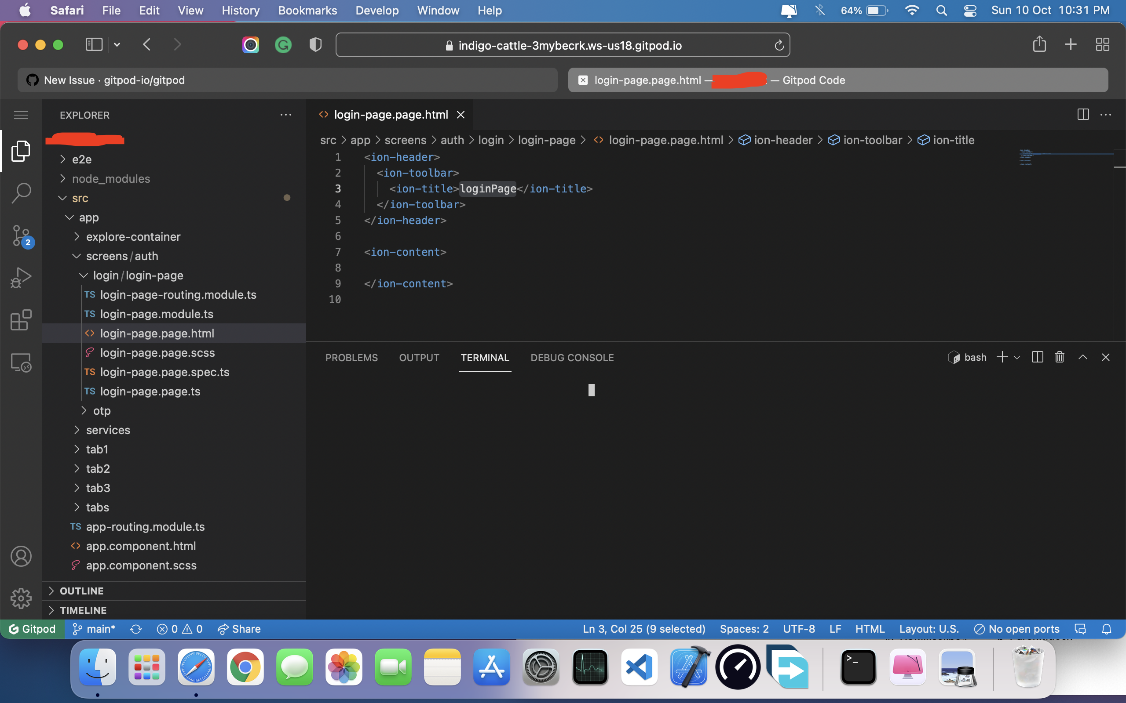This screenshot has height=703, width=1126.
Task: Expand the OUTLINE section
Action: click(x=175, y=591)
